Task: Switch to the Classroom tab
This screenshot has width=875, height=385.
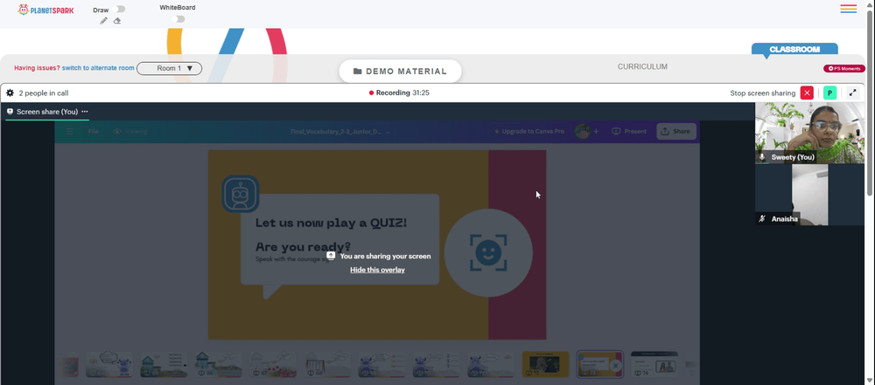Action: coord(794,49)
